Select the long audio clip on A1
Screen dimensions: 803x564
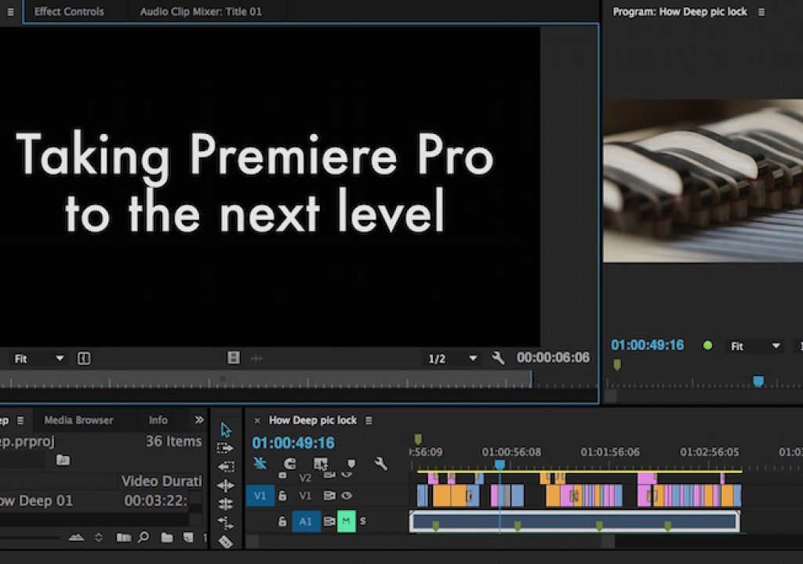[575, 522]
